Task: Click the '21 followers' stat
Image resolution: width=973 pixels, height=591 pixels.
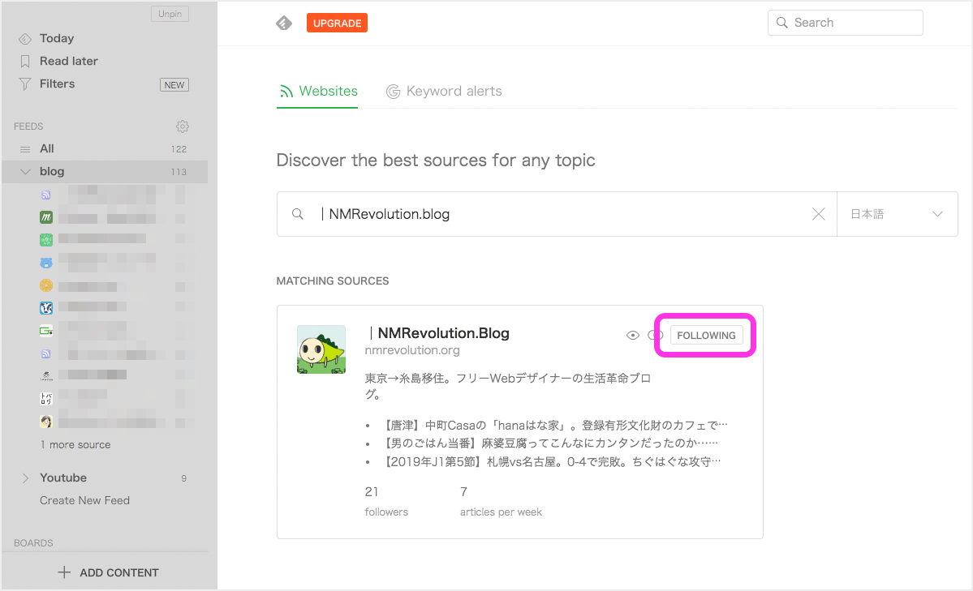Action: (x=386, y=501)
